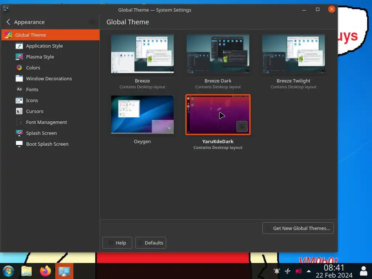
Task: Open the window menu icon in the title bar
Action: click(x=6, y=9)
